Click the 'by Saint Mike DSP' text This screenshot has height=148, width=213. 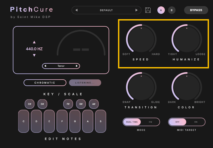[31, 17]
